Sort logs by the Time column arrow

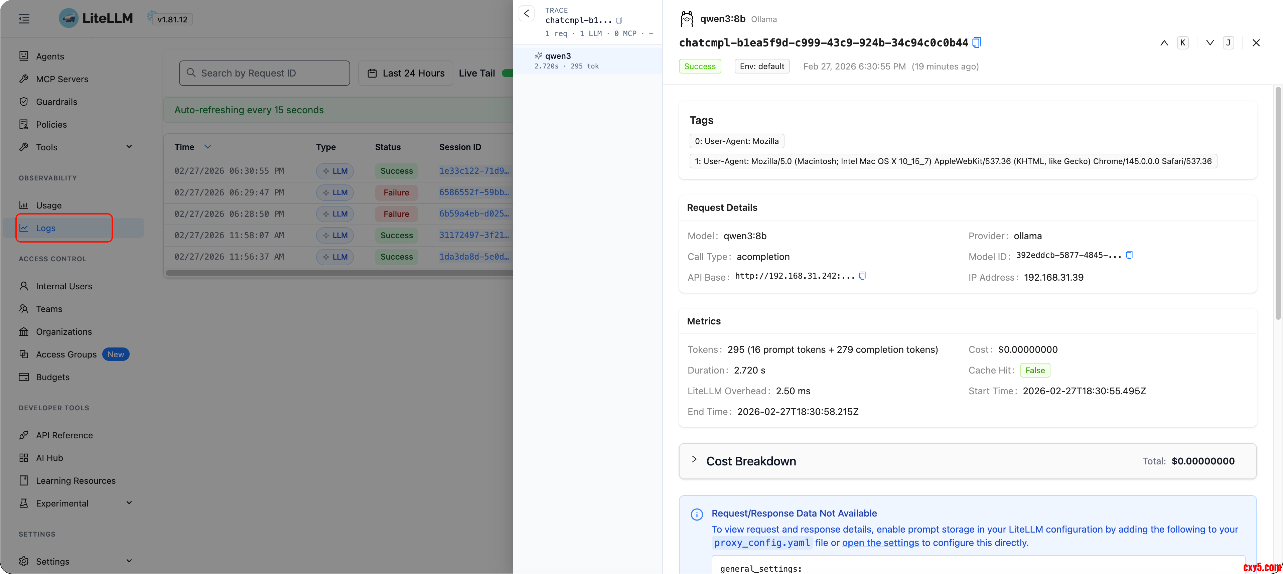point(208,146)
